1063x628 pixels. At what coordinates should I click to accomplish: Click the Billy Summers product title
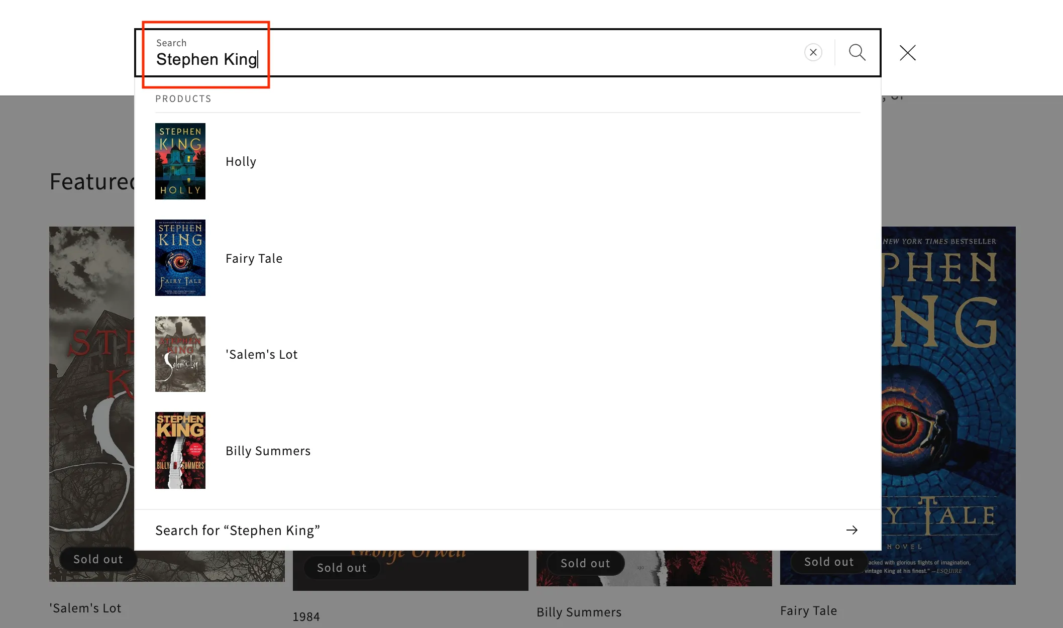tap(579, 612)
